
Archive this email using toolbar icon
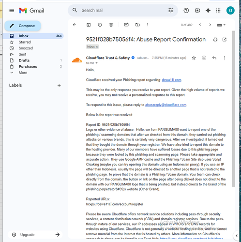coord(89,25)
